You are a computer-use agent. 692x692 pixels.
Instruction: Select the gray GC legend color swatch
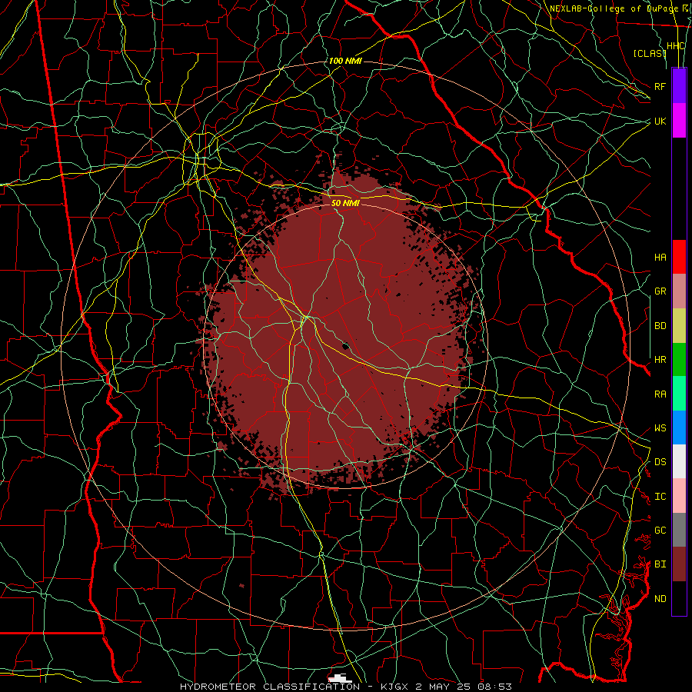point(679,530)
